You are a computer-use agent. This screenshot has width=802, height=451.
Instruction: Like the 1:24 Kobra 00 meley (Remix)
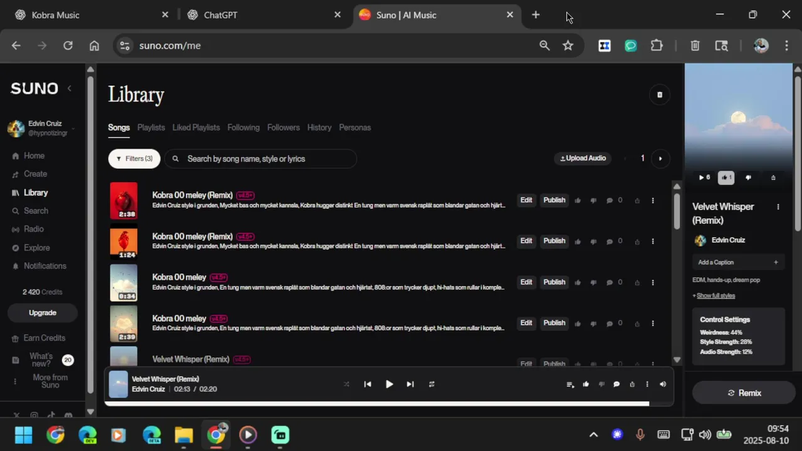(578, 242)
